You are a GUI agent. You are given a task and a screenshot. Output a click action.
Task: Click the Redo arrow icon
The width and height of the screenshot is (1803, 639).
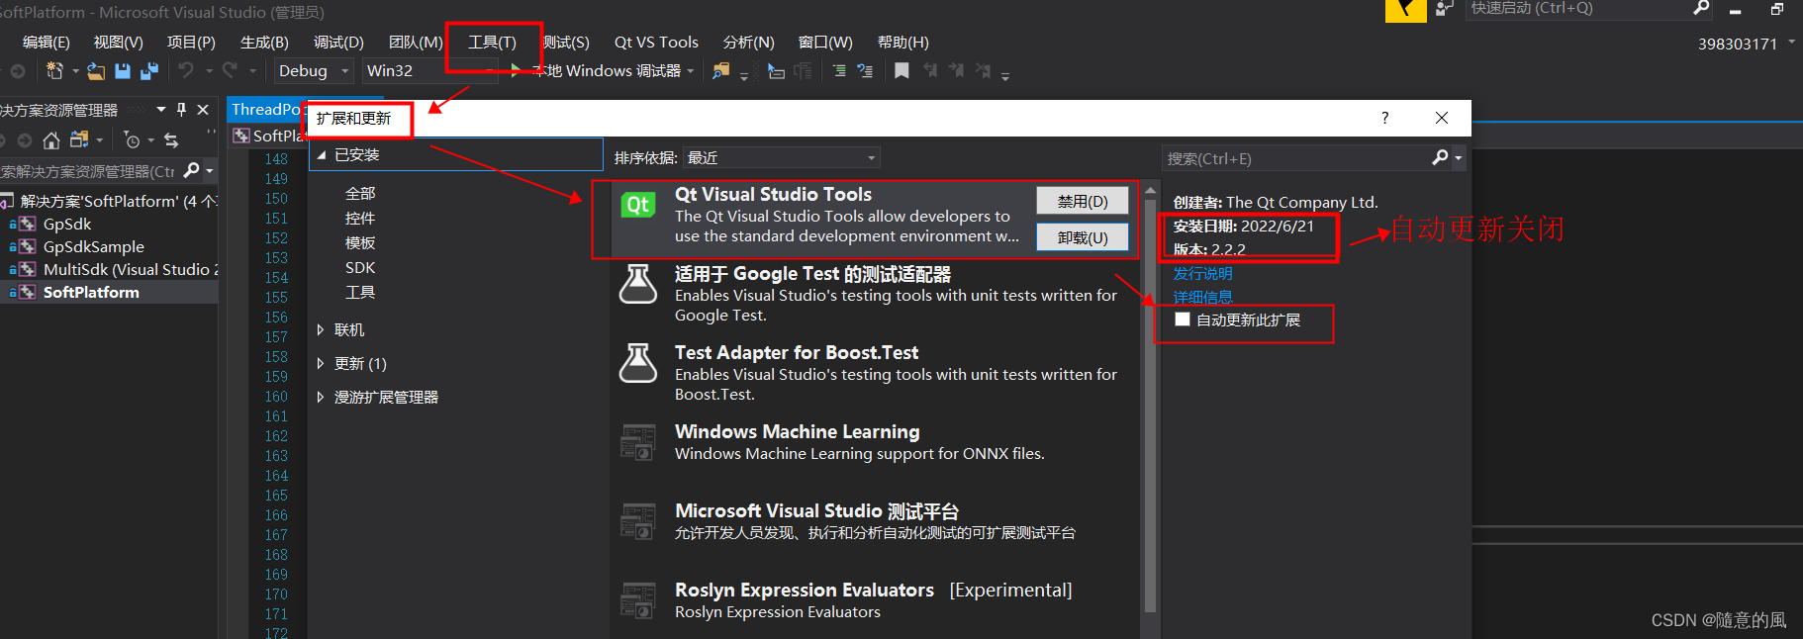pyautogui.click(x=231, y=70)
